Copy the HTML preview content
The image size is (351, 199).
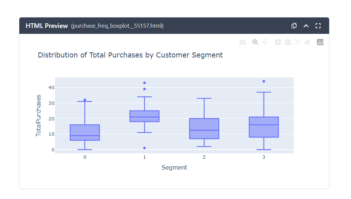[294, 26]
